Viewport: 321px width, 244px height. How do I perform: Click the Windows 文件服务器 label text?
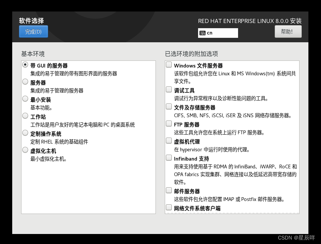[198, 66]
